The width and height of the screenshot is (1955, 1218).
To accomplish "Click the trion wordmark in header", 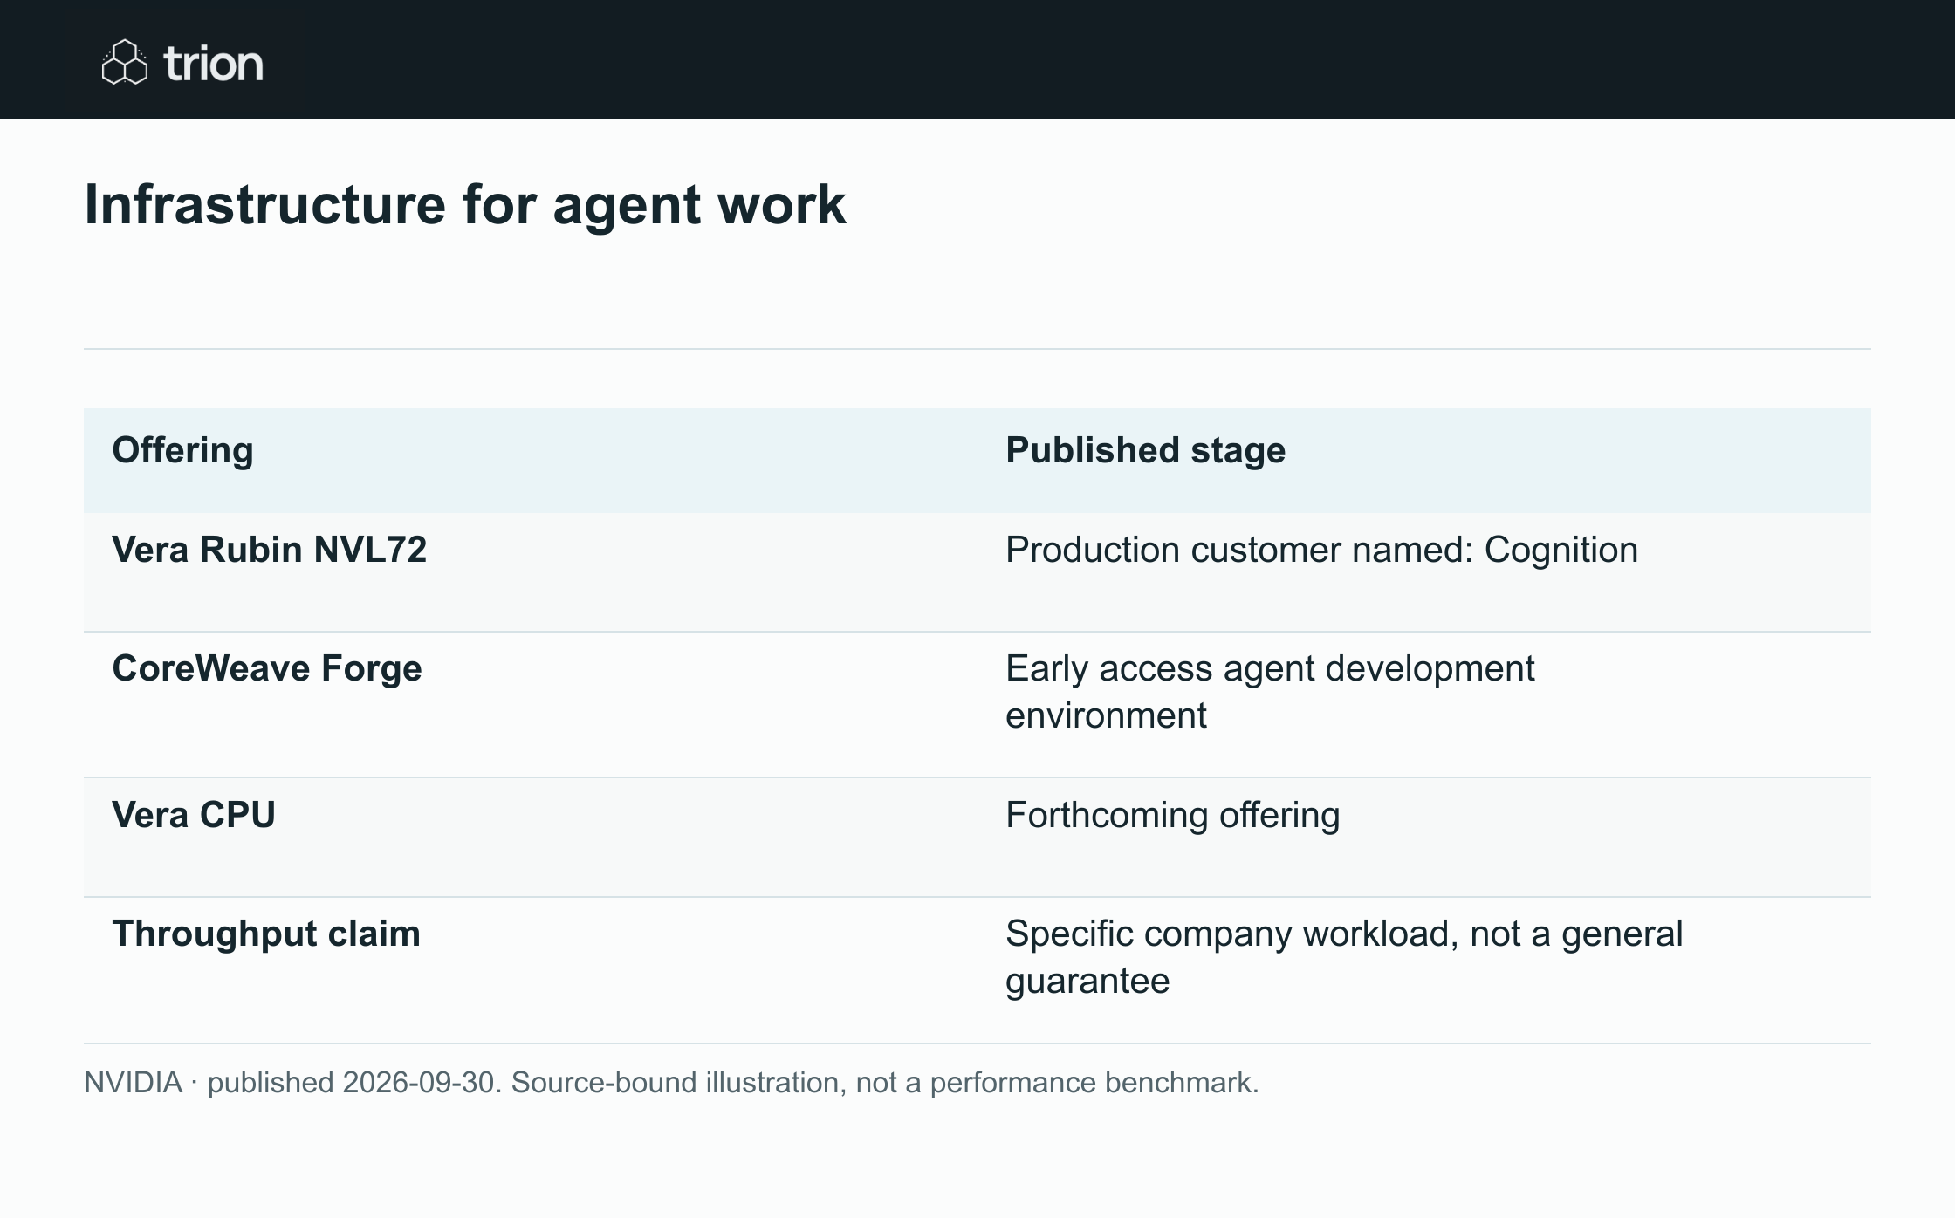I will pyautogui.click(x=213, y=65).
